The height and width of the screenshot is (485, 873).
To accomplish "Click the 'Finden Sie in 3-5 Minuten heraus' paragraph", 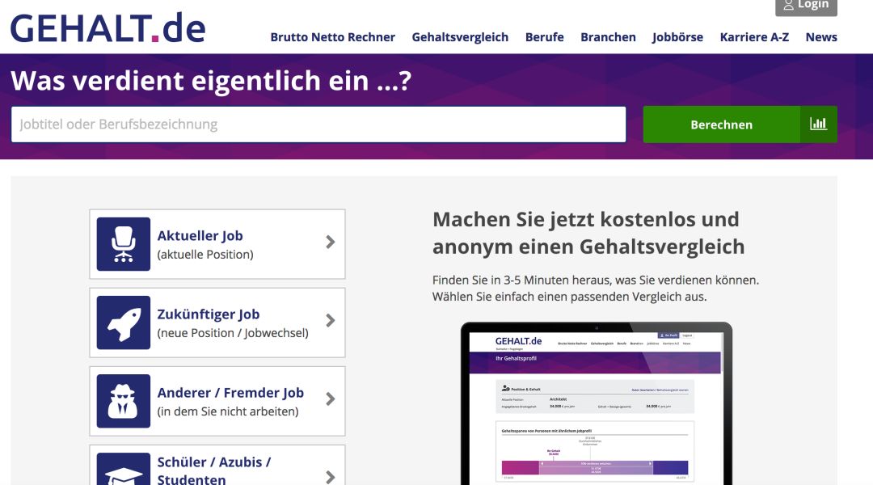I will (x=596, y=289).
